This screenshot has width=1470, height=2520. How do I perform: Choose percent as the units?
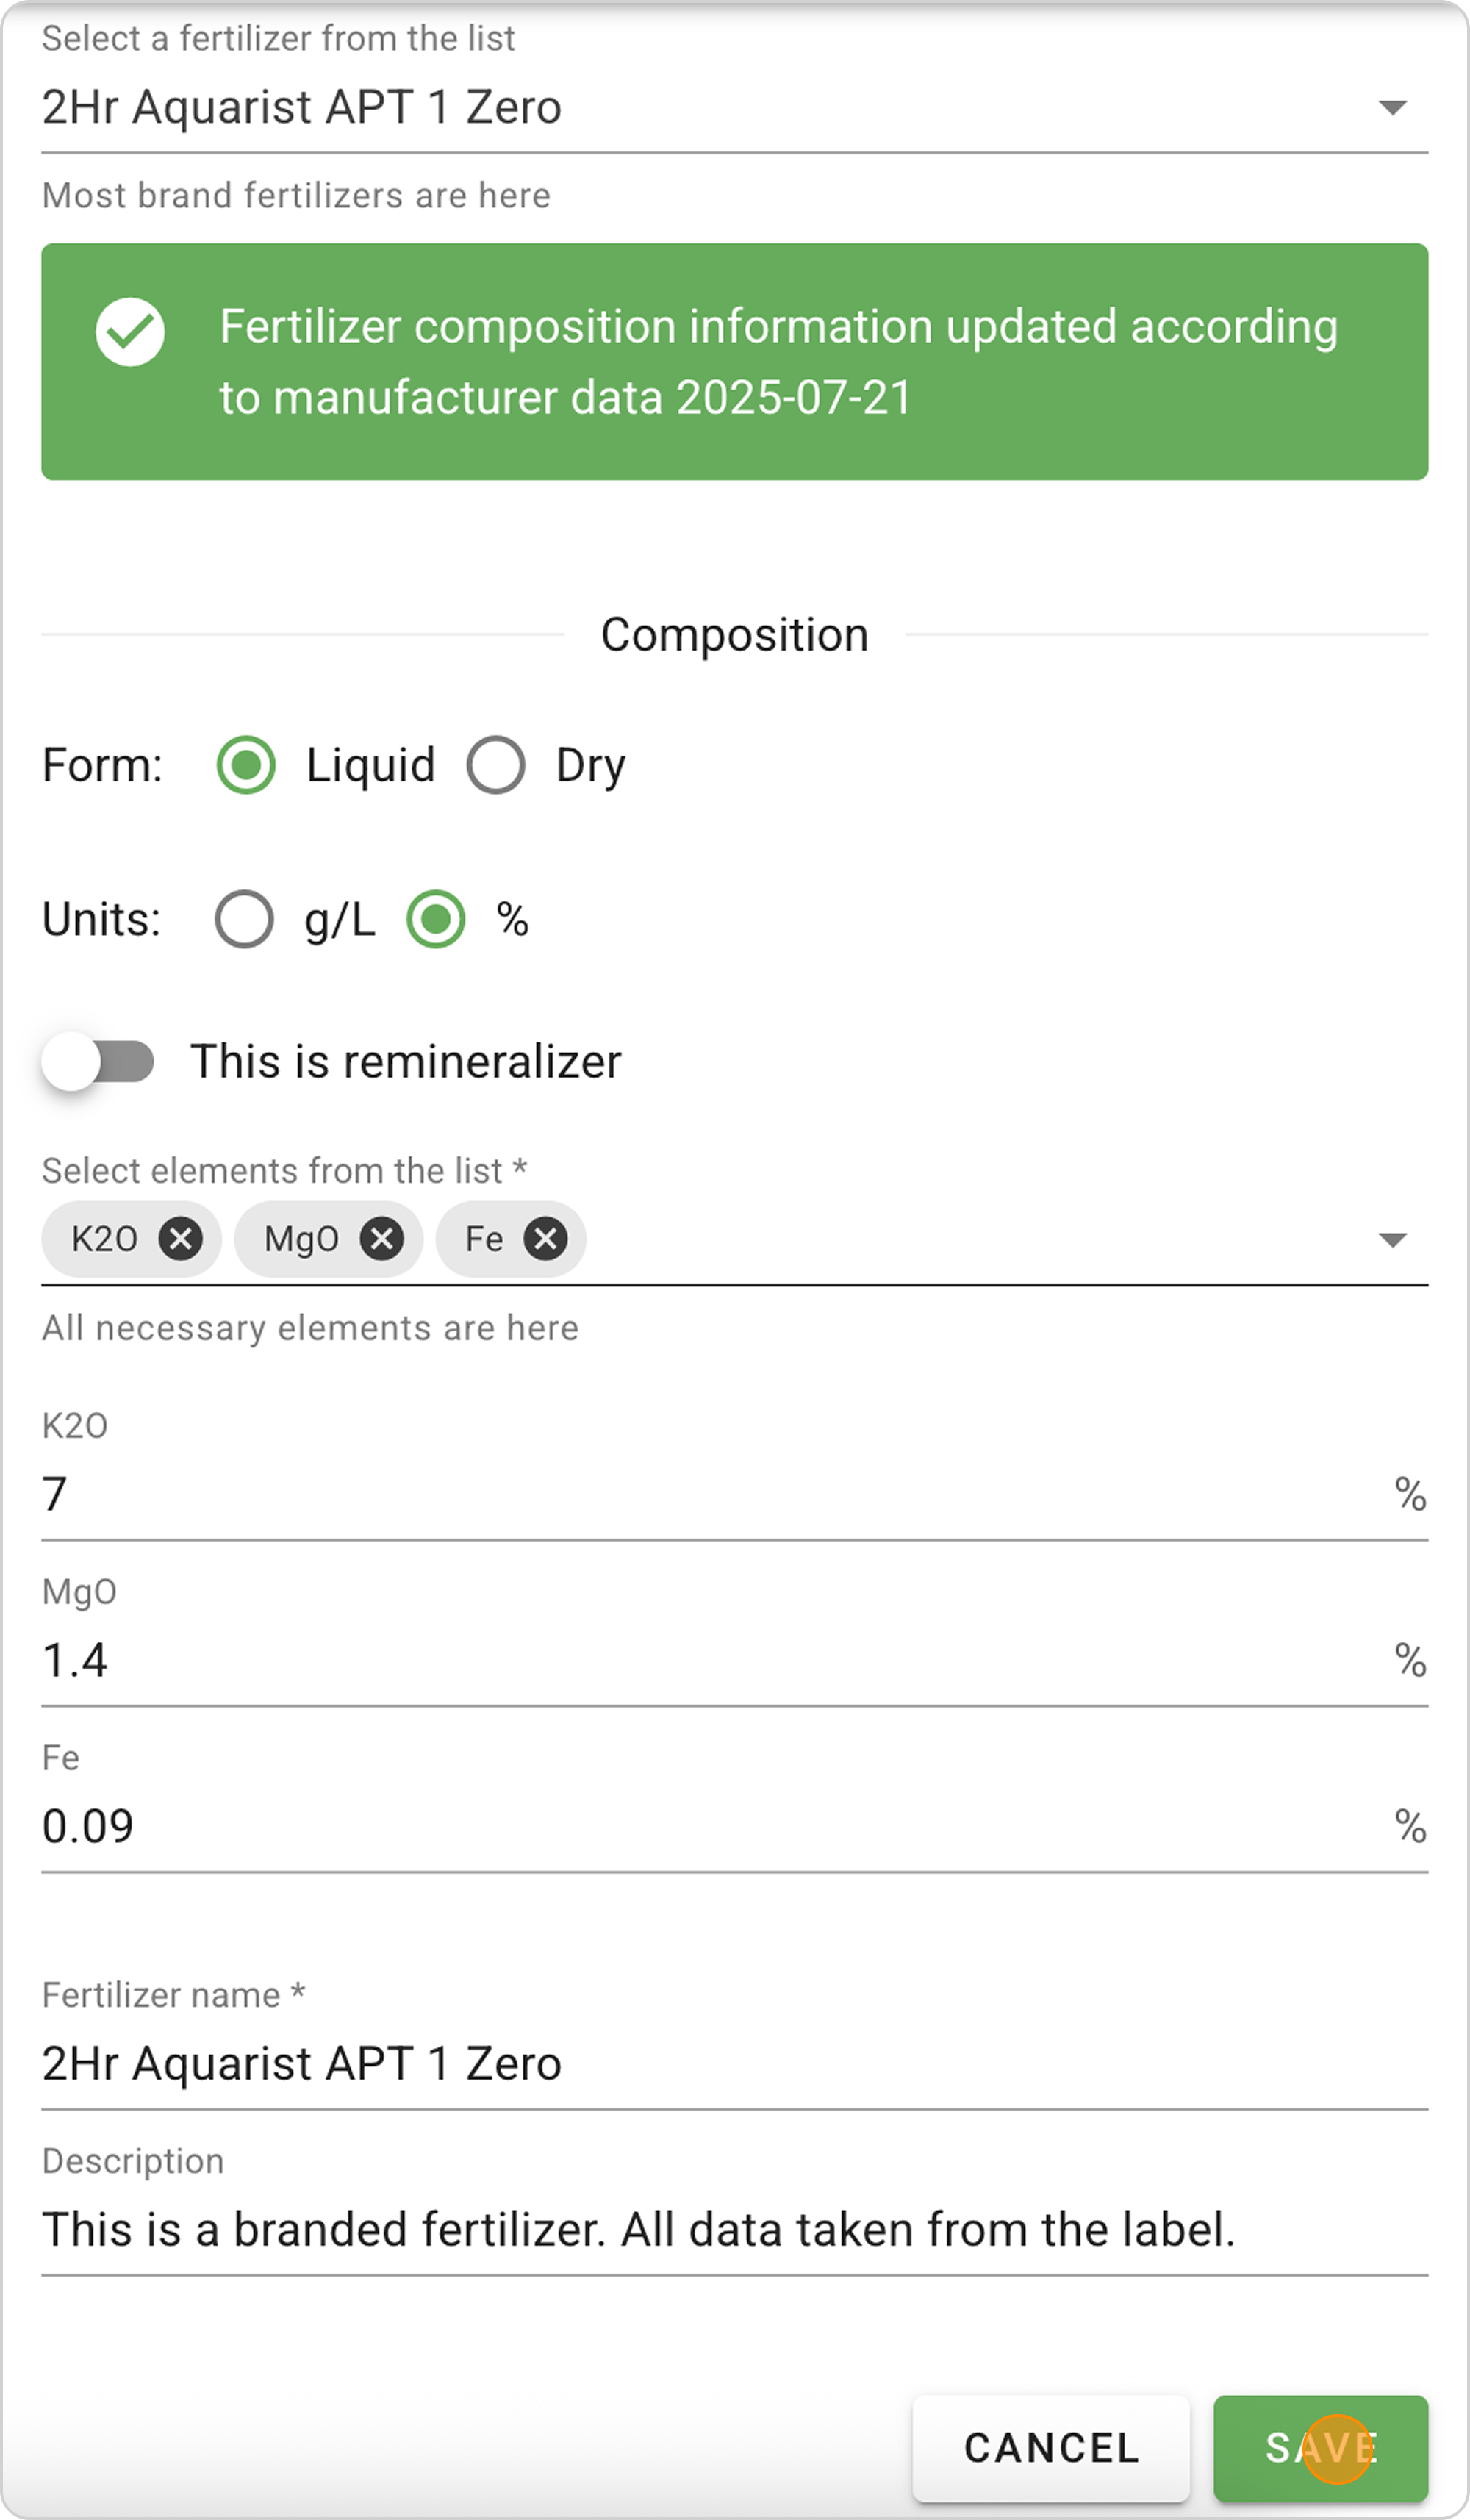tap(436, 919)
